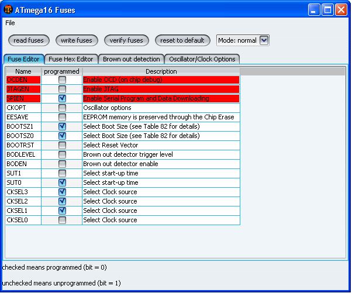Minimize the ATmega16 Fuses window
The image size is (352, 293).
tap(314, 10)
